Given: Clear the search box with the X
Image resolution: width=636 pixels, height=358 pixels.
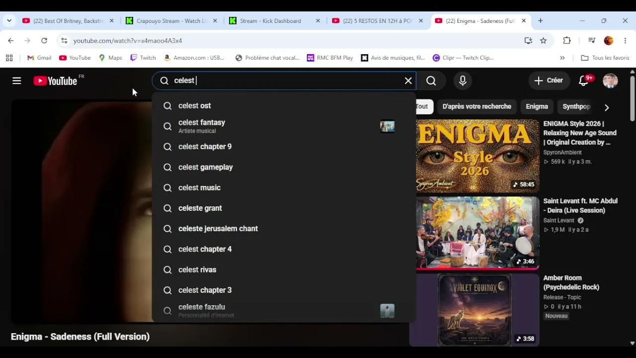Looking at the screenshot, I should pos(408,81).
